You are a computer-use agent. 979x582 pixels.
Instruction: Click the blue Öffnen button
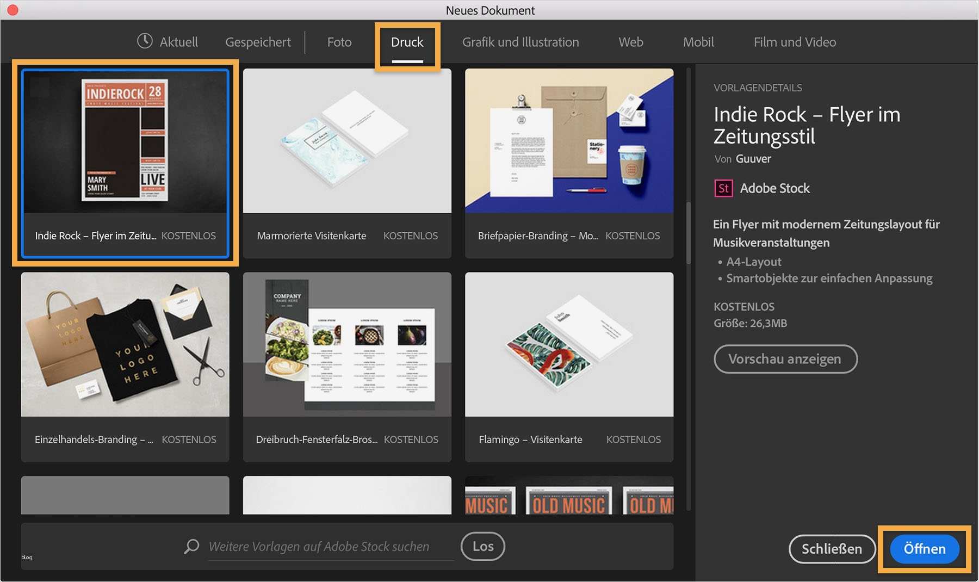(925, 549)
